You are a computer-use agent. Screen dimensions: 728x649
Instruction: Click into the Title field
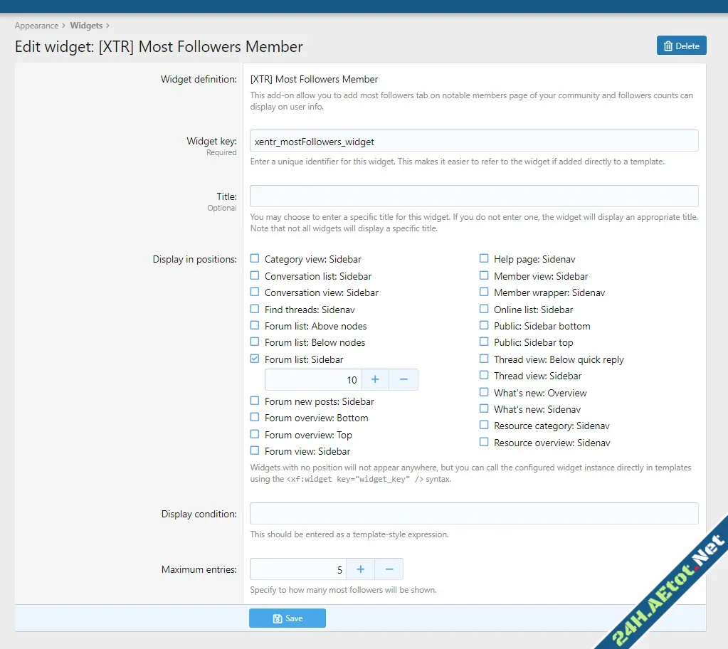[473, 196]
